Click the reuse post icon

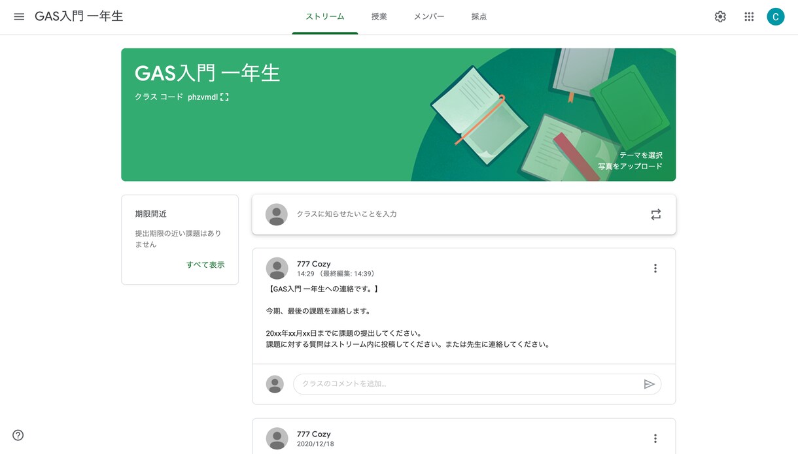pyautogui.click(x=655, y=214)
